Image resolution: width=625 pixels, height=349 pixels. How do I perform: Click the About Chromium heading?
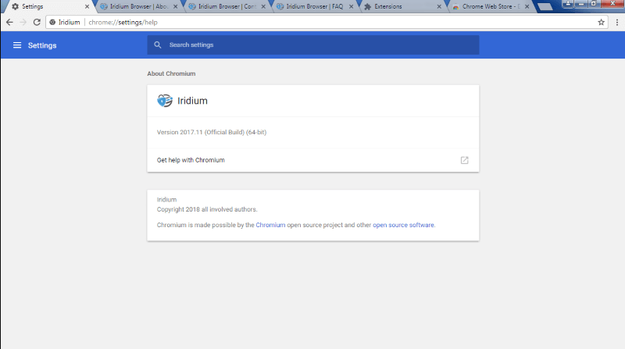point(171,73)
